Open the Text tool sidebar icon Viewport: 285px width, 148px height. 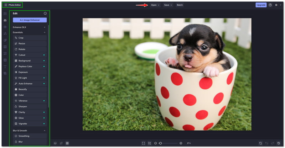[5, 67]
